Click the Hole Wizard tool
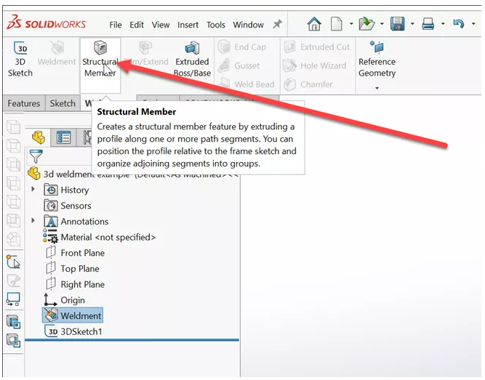 [x=314, y=65]
